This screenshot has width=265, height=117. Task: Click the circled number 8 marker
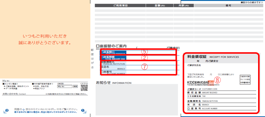pos(218,80)
